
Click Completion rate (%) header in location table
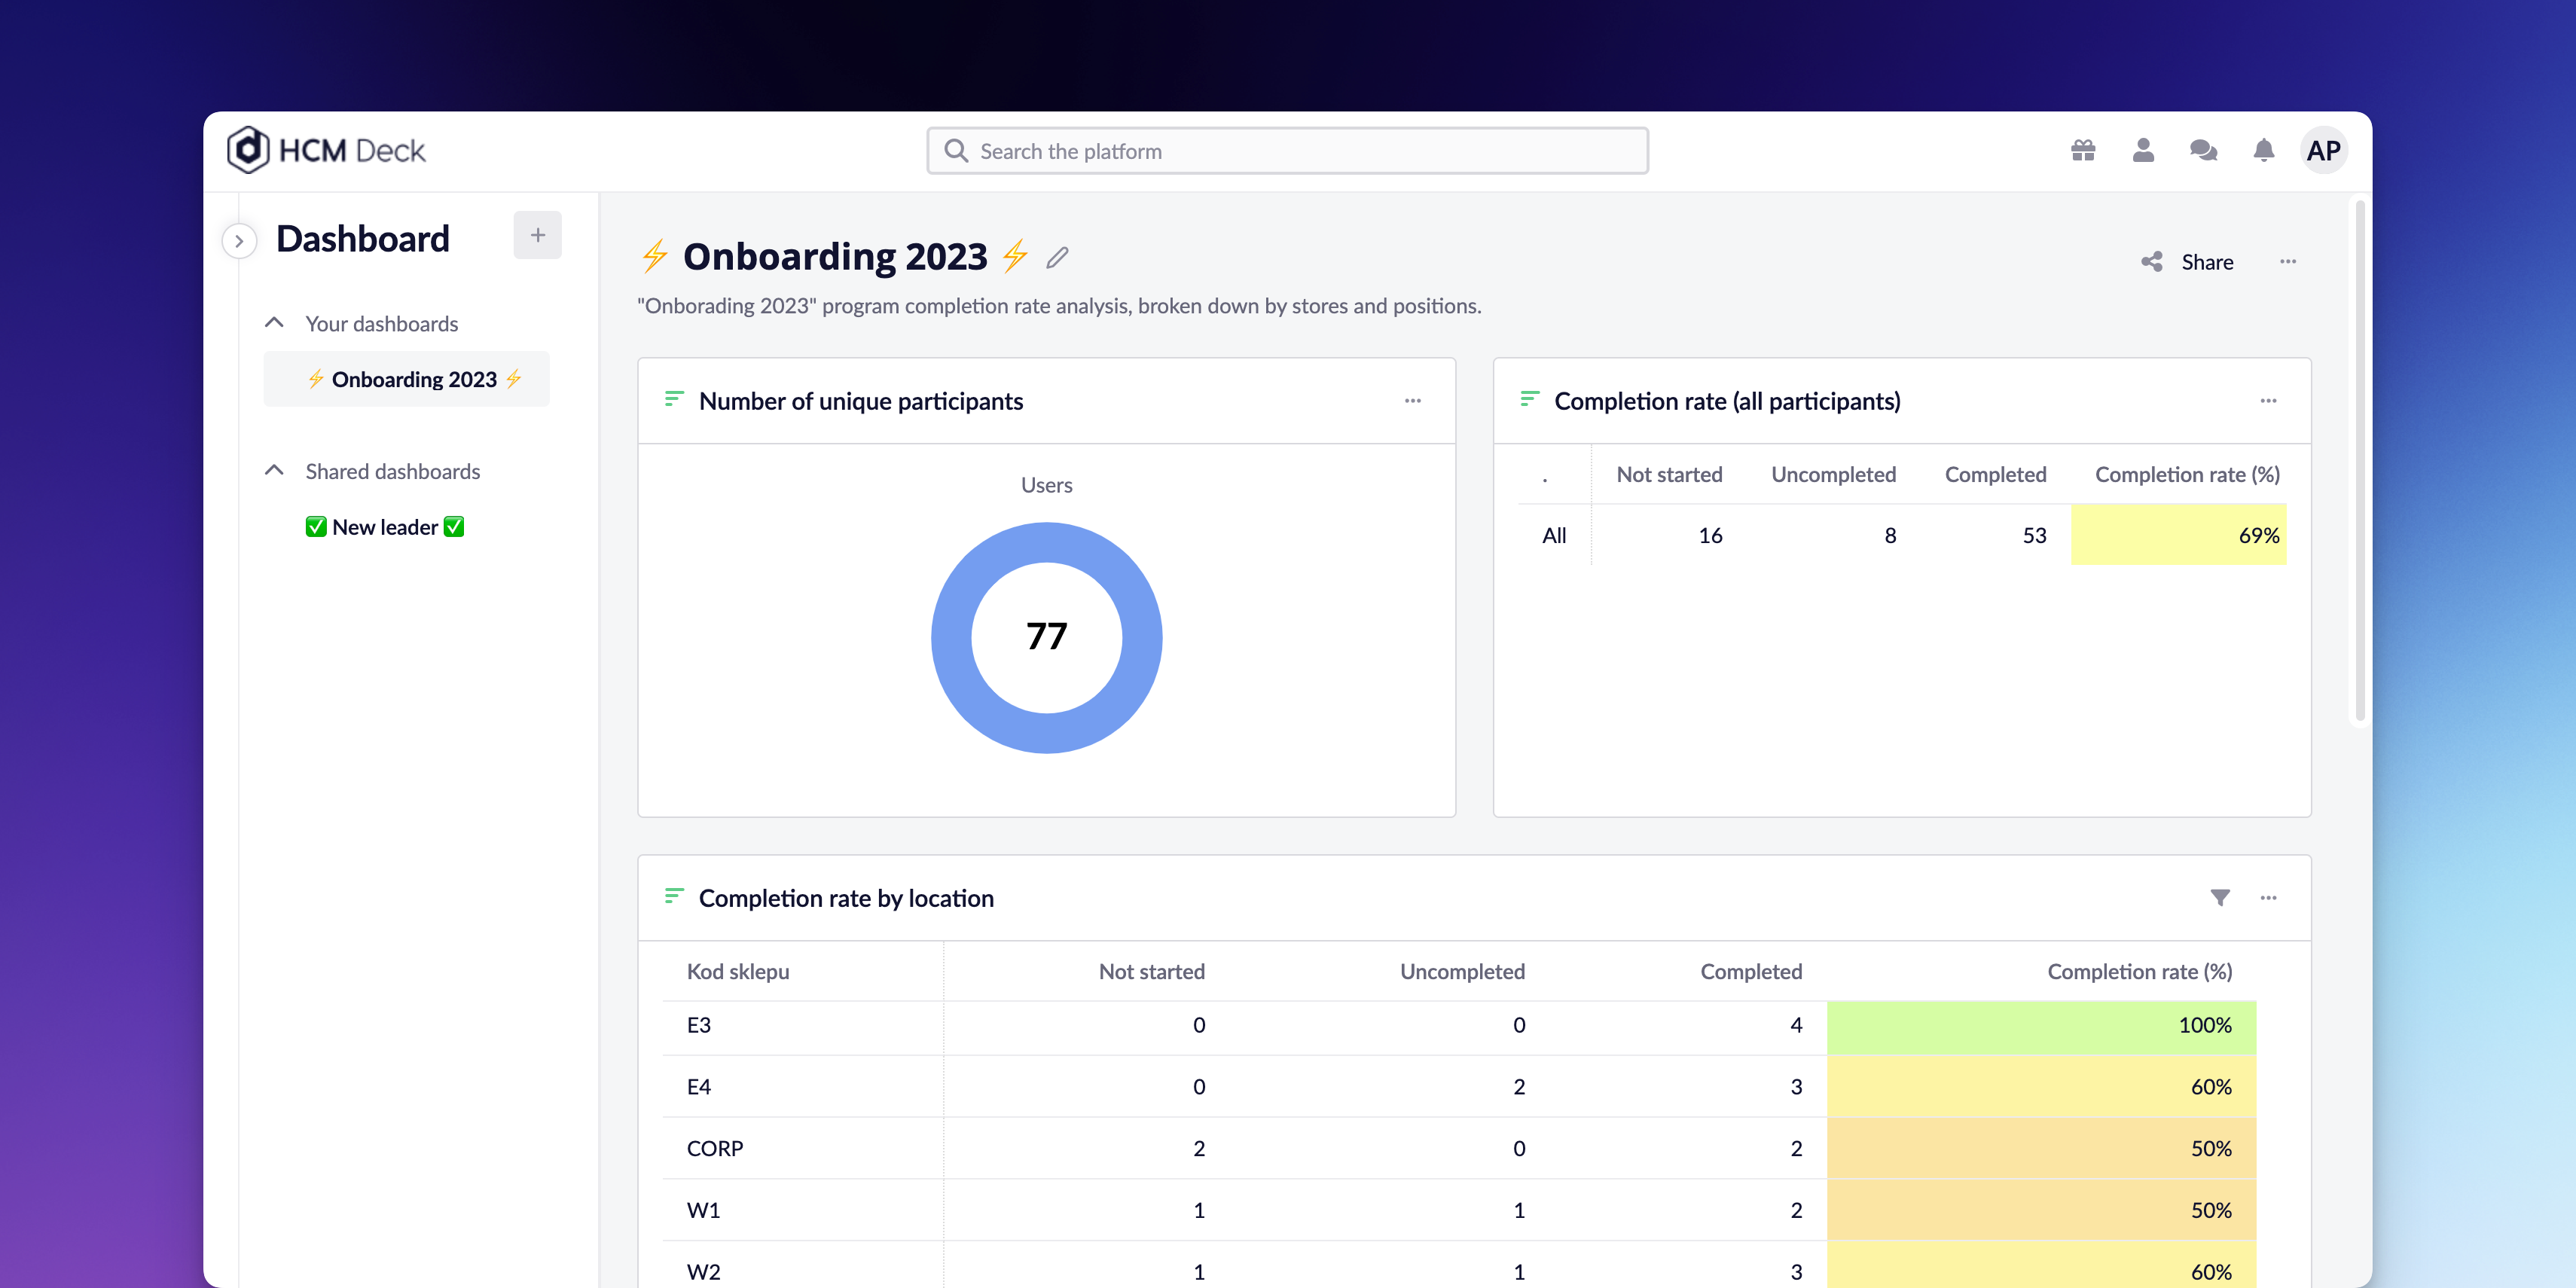[2140, 971]
